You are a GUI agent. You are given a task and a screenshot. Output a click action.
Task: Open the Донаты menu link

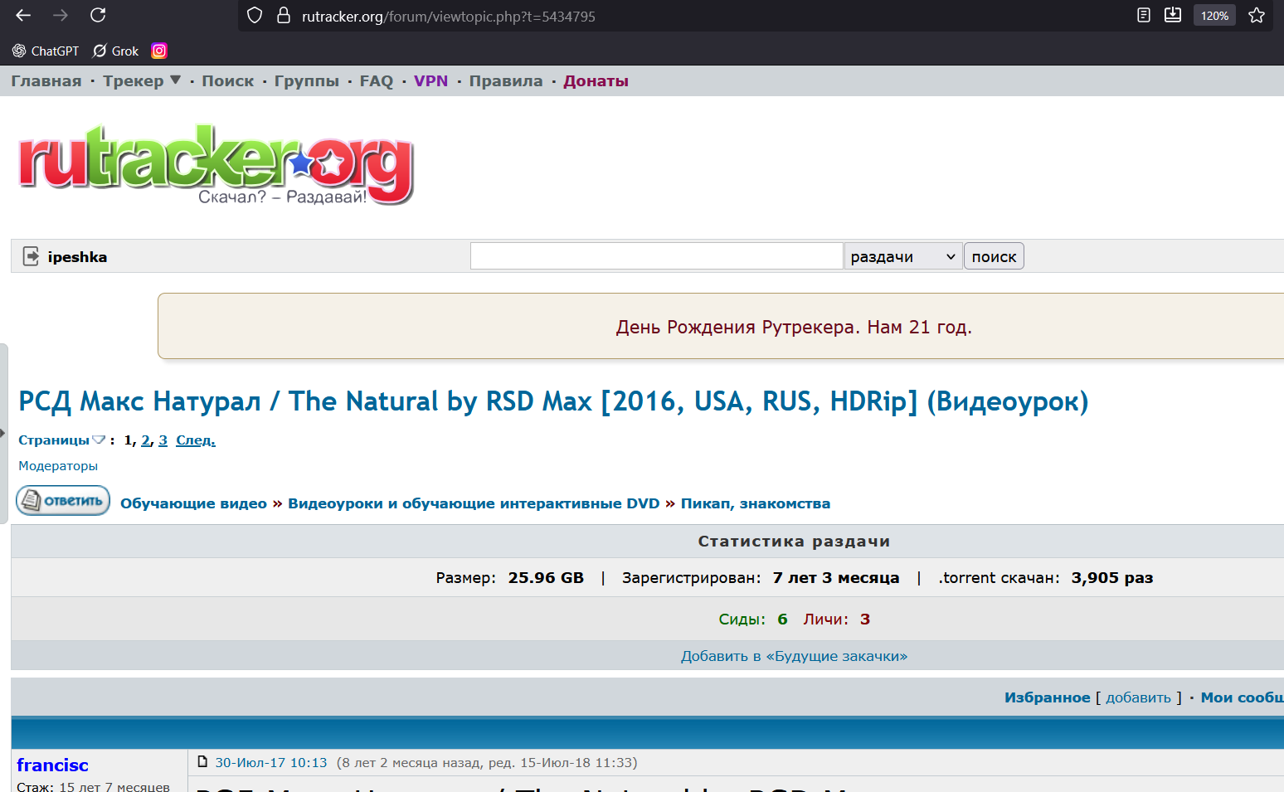[596, 81]
